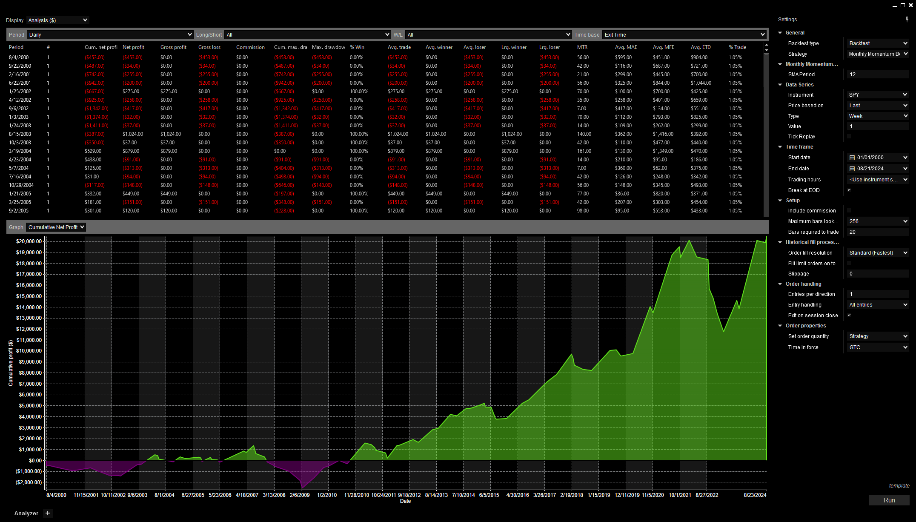This screenshot has height=522, width=916.
Task: Sort by the % Win column header
Action: (357, 47)
